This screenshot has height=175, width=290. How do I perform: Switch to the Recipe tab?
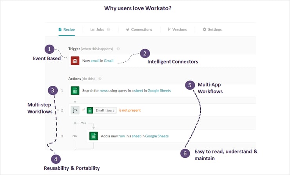pos(67,30)
